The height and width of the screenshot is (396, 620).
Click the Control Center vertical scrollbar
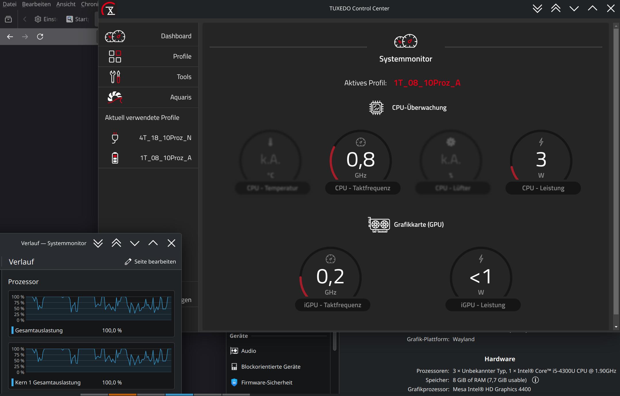coord(616,172)
